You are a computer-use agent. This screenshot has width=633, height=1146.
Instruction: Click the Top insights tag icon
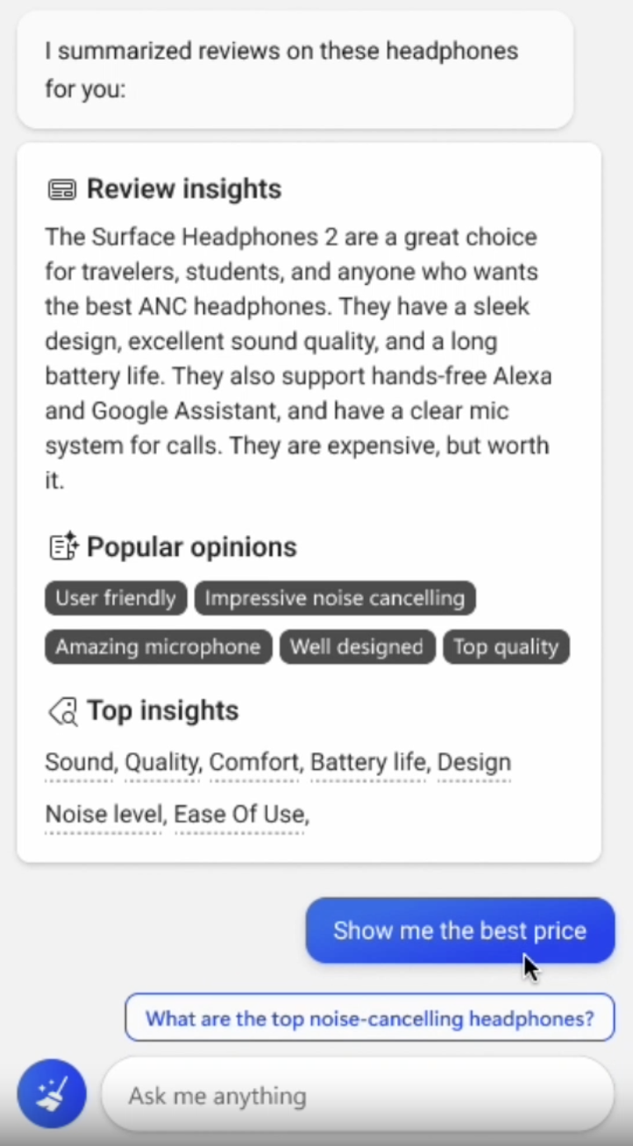point(62,711)
